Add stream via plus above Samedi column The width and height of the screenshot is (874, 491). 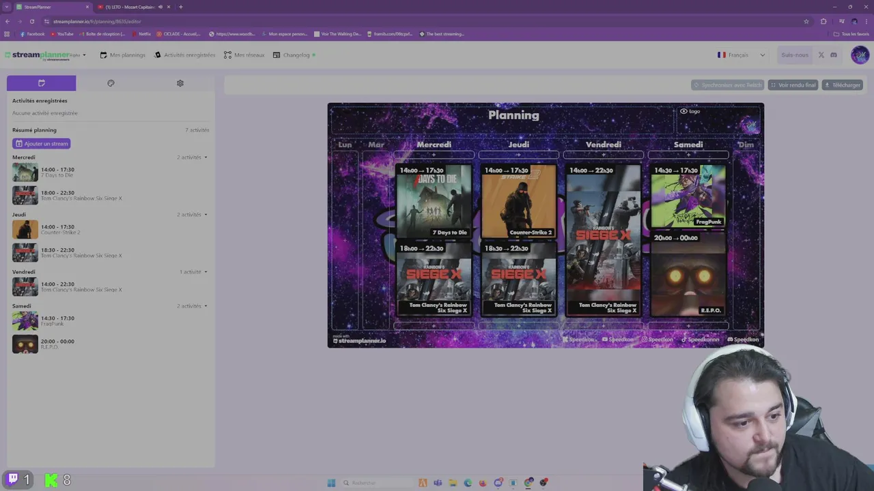coord(688,155)
